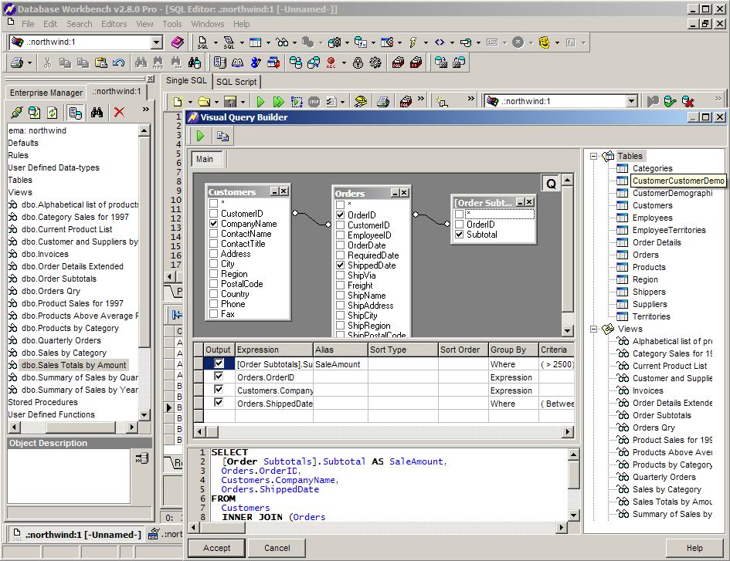Click the table icon in top toolbar
Screen dimensions: 730x561
pyautogui.click(x=255, y=42)
